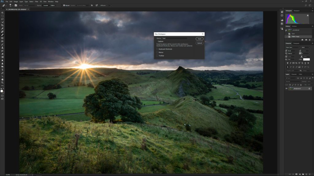Switch to the Actions tab
Viewport: 314px width, 176px height.
click(x=294, y=26)
